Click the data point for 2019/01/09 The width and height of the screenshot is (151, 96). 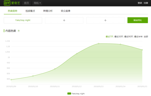pyautogui.click(x=11, y=80)
